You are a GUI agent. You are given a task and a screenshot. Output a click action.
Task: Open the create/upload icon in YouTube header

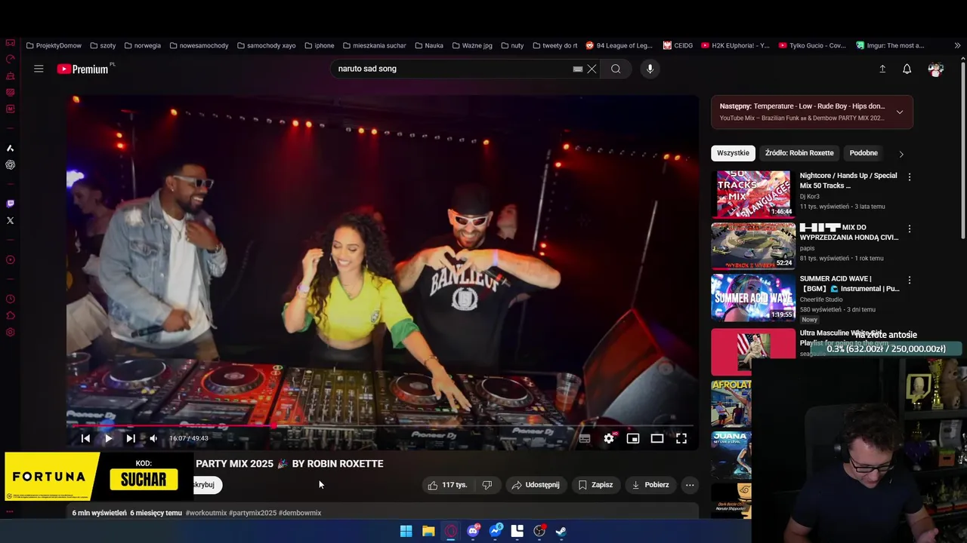[x=882, y=69]
